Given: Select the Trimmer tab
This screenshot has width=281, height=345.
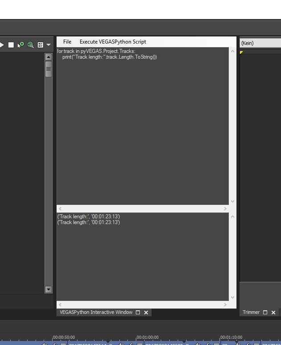Looking at the screenshot, I should coord(251,313).
